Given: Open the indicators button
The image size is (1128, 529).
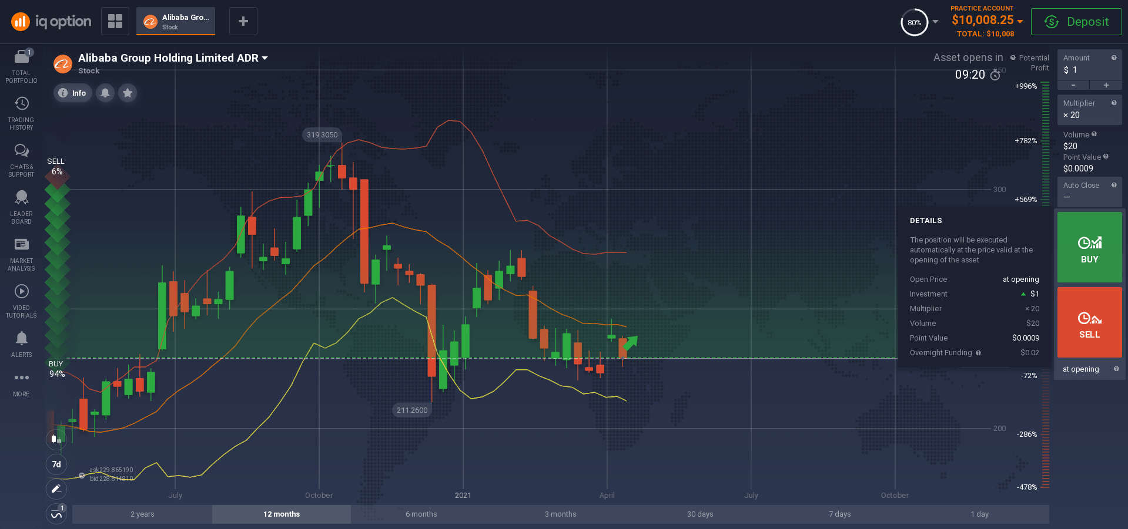Looking at the screenshot, I should (56, 514).
